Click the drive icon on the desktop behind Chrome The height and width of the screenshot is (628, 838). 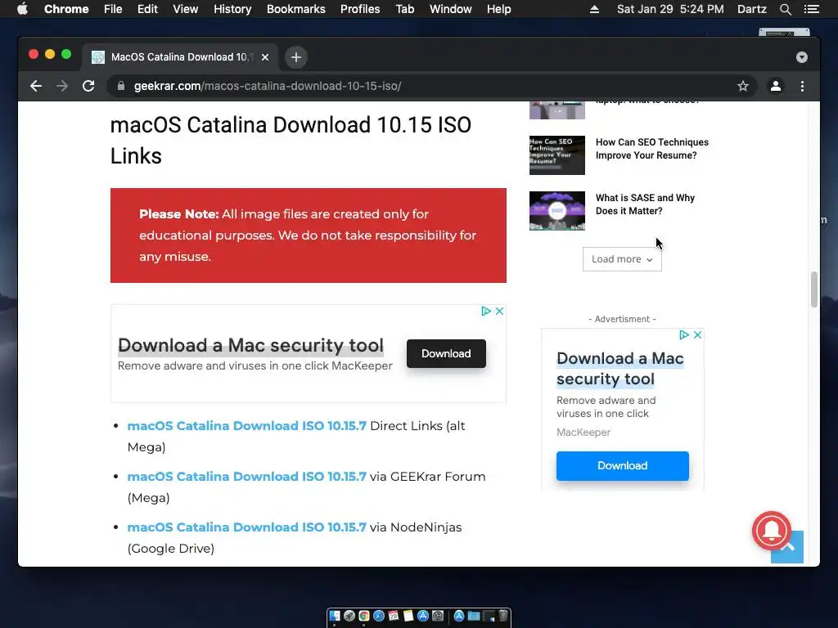pyautogui.click(x=784, y=32)
